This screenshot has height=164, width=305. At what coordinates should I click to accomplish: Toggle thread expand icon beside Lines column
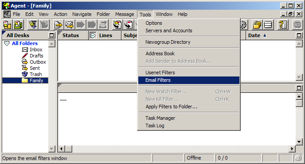click(93, 35)
